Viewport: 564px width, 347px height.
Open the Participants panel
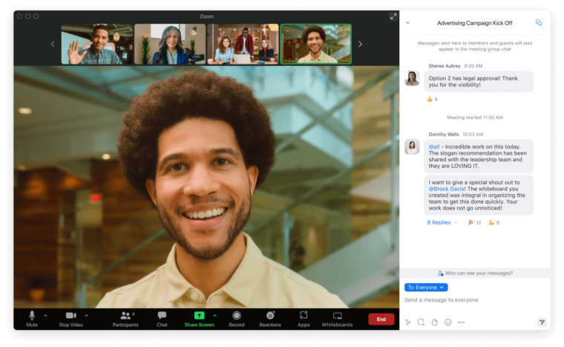[125, 318]
